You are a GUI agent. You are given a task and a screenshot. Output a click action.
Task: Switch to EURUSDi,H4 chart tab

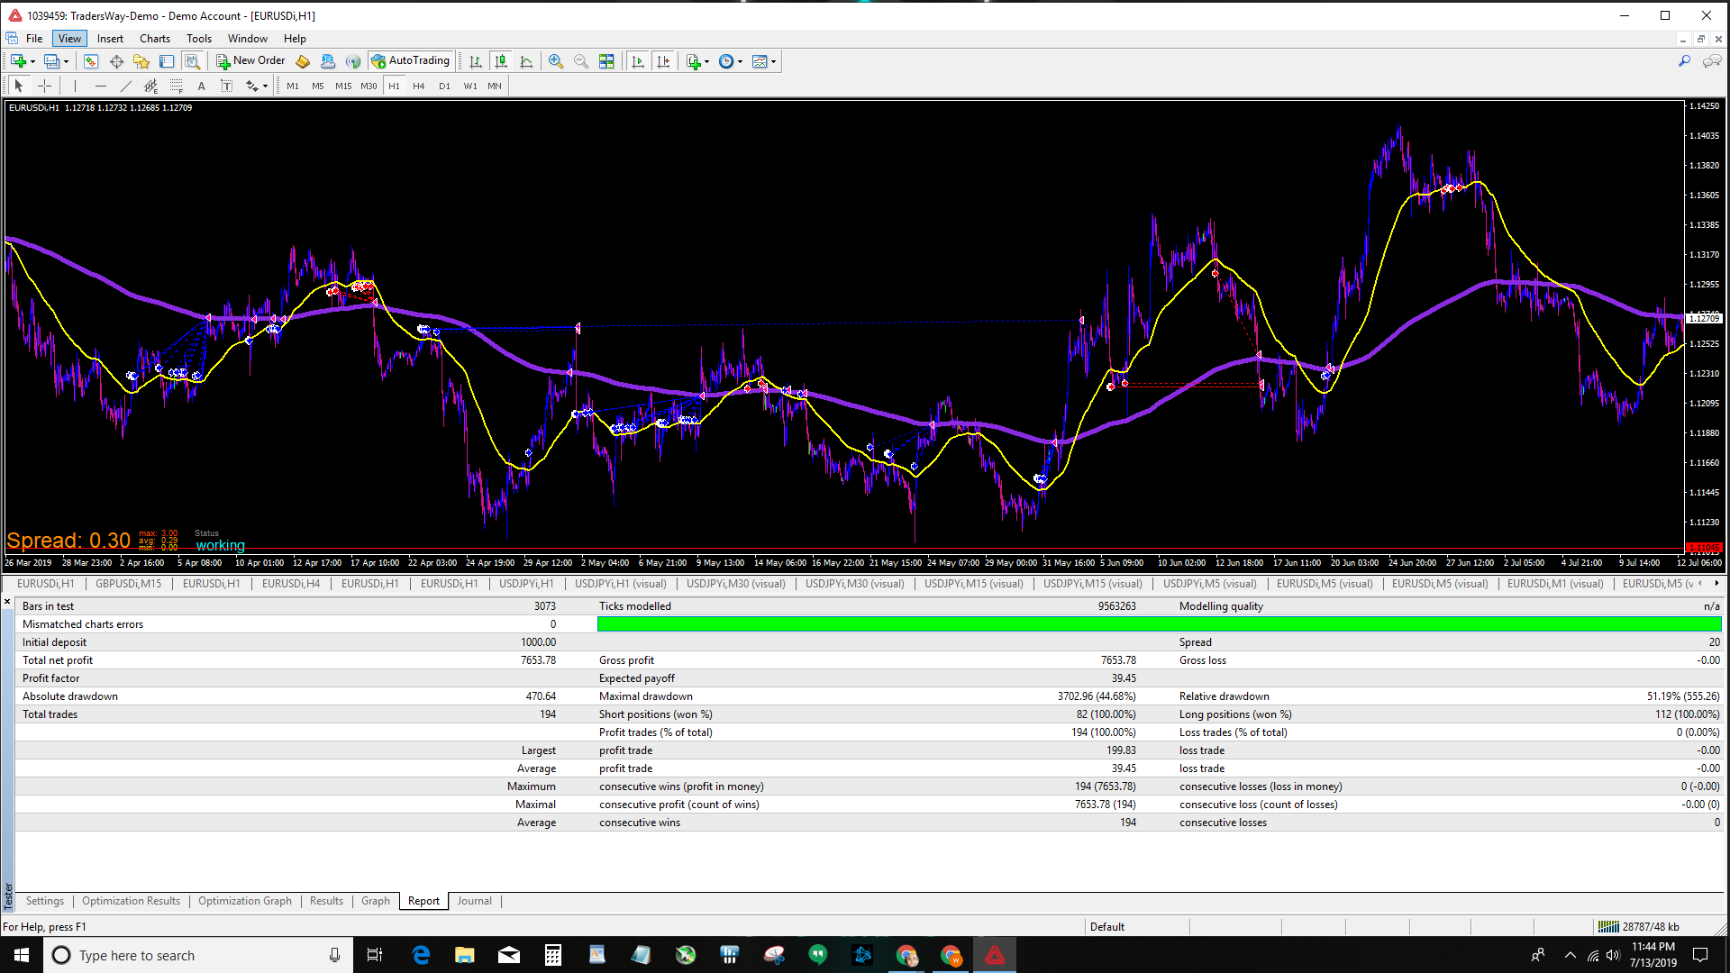coord(291,584)
